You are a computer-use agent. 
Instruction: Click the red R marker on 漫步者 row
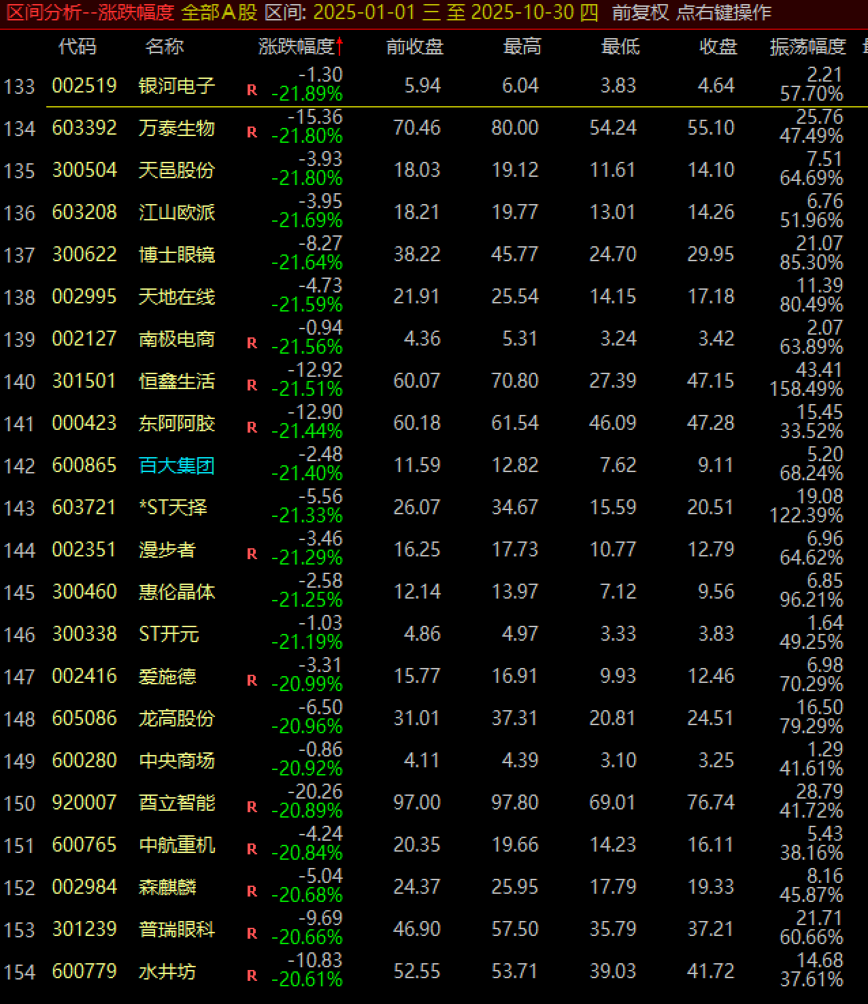tap(252, 554)
